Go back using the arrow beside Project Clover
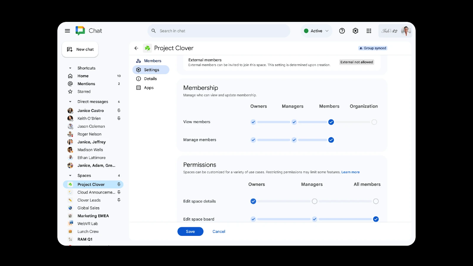The width and height of the screenshot is (473, 266). (x=136, y=48)
